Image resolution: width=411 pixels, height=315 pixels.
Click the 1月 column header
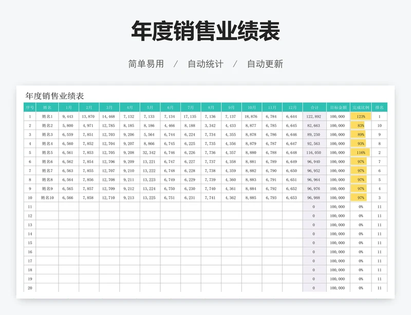coord(69,107)
